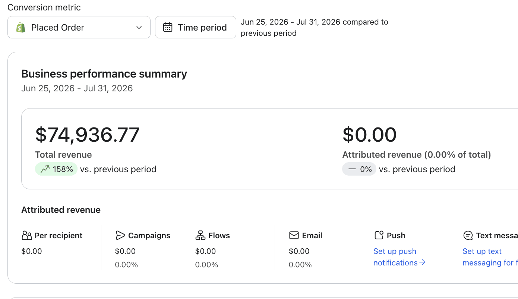Click the Total revenue label
Viewport: 518px width, 299px height.
click(63, 155)
